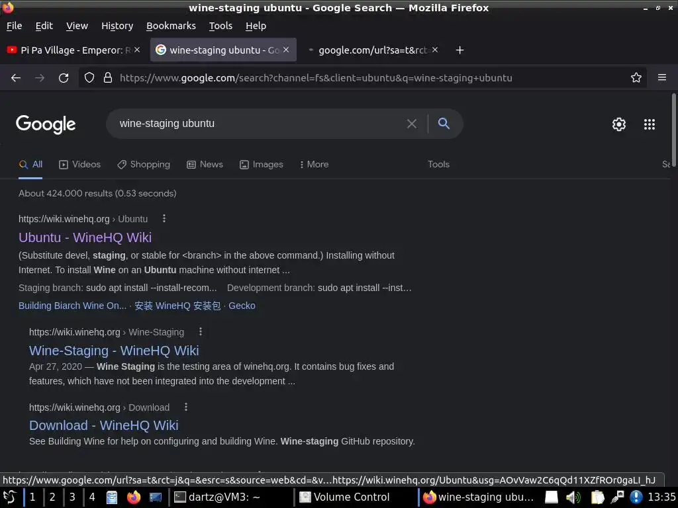This screenshot has width=678, height=508.
Task: Bookmark this page with the star
Action: pyautogui.click(x=636, y=78)
